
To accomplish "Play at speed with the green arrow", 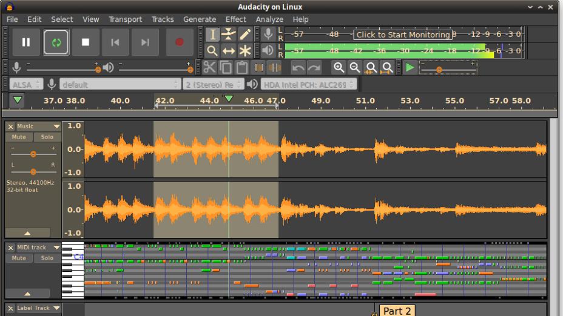I will 410,67.
